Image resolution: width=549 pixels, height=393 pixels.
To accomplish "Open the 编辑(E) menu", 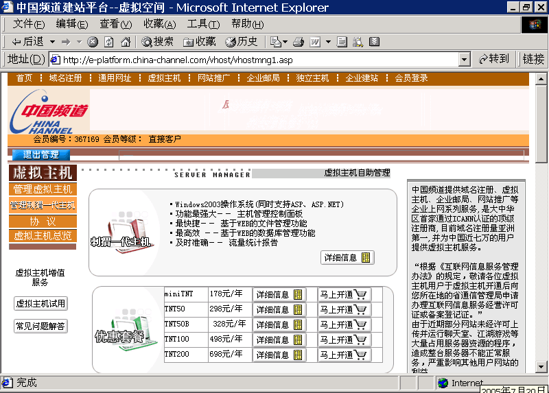I will coord(72,24).
